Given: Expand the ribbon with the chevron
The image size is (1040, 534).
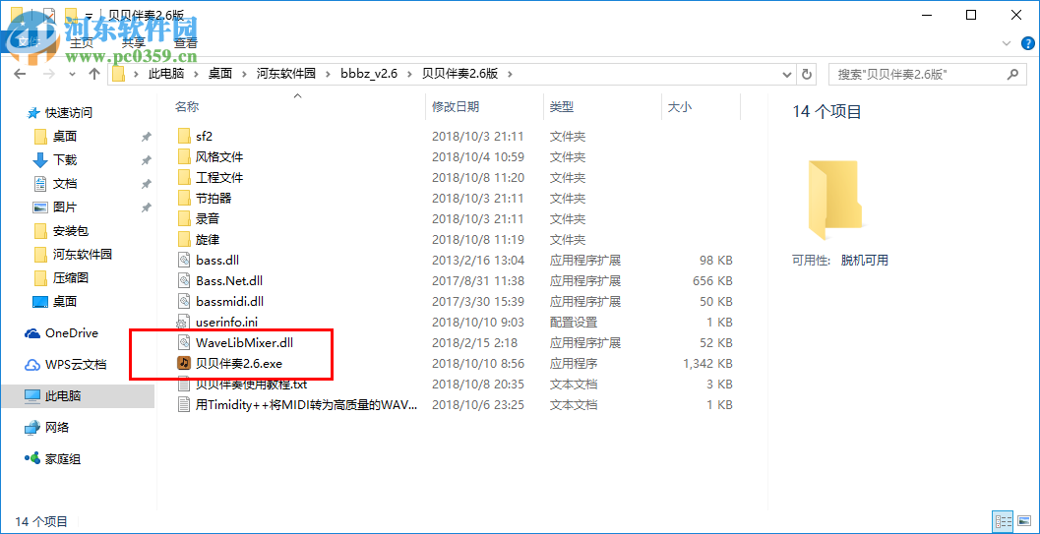Looking at the screenshot, I should (x=1007, y=43).
